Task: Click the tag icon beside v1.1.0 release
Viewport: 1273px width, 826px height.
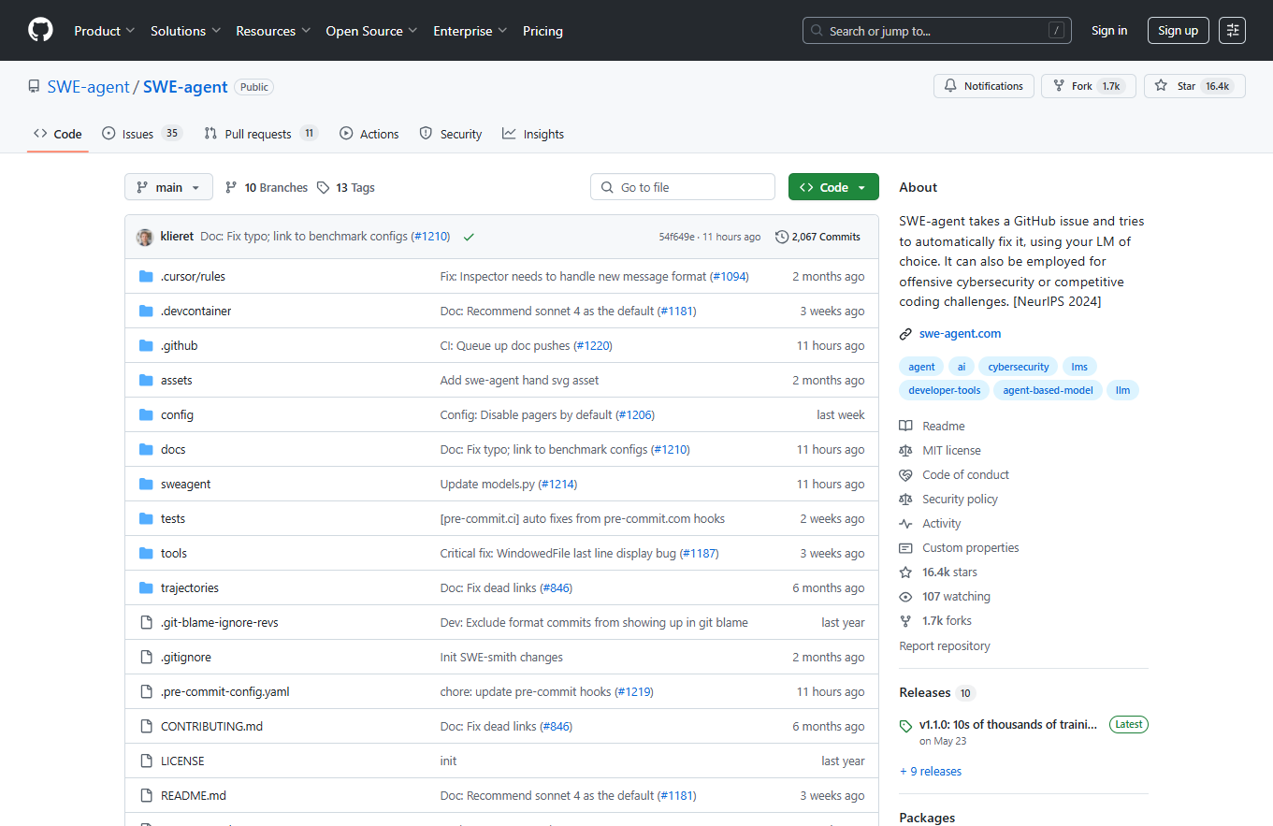Action: (905, 726)
